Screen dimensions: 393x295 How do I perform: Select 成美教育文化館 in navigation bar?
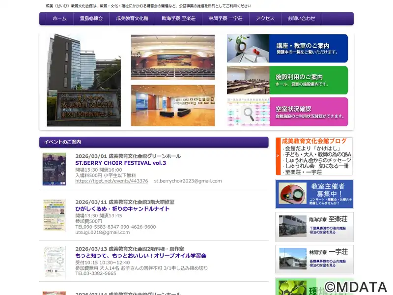pos(132,19)
